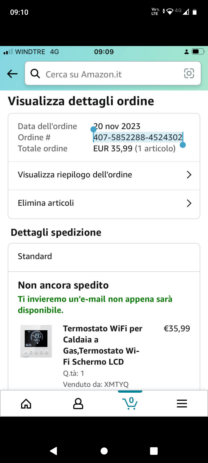
Task: Tap the Android home circle button
Action: point(104,451)
